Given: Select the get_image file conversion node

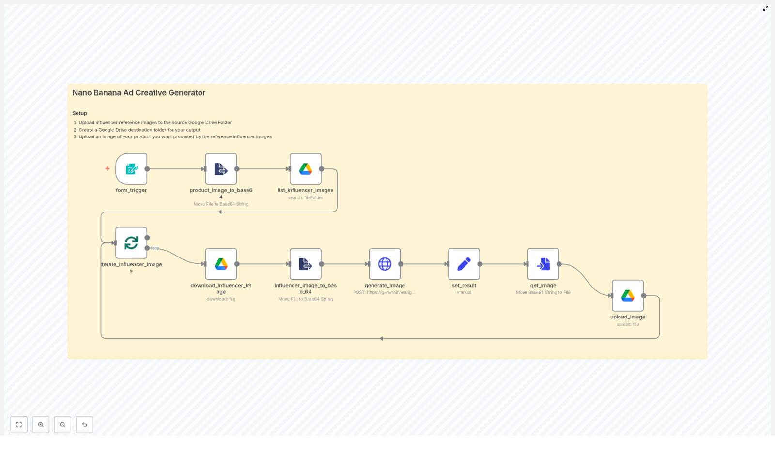Looking at the screenshot, I should (x=543, y=264).
